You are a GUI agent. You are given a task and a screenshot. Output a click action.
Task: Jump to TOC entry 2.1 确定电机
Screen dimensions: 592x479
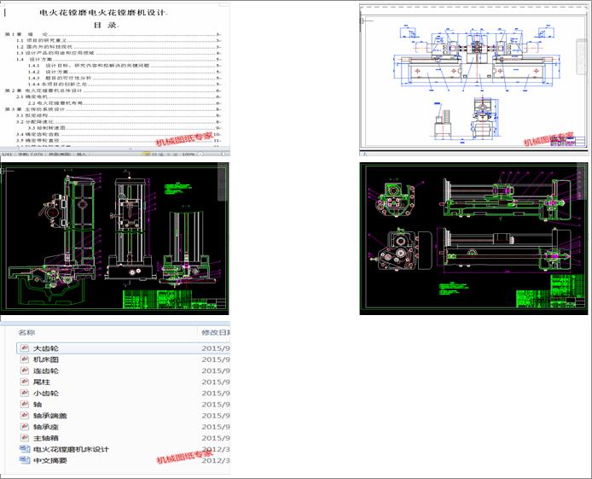[x=119, y=96]
